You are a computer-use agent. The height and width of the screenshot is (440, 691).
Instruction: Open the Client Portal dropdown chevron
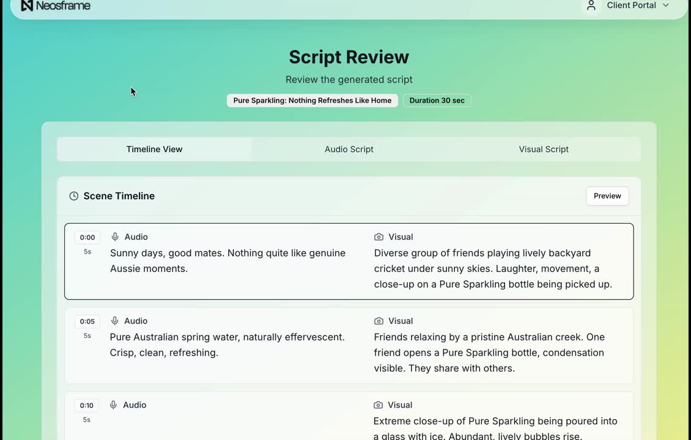666,5
